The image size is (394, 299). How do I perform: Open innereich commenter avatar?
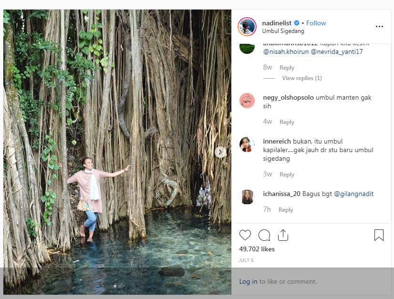pyautogui.click(x=247, y=144)
